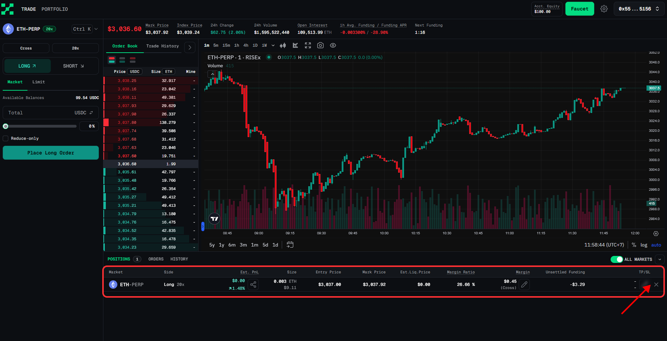Click the chart screenshot camera icon
The image size is (667, 341).
pyautogui.click(x=320, y=45)
